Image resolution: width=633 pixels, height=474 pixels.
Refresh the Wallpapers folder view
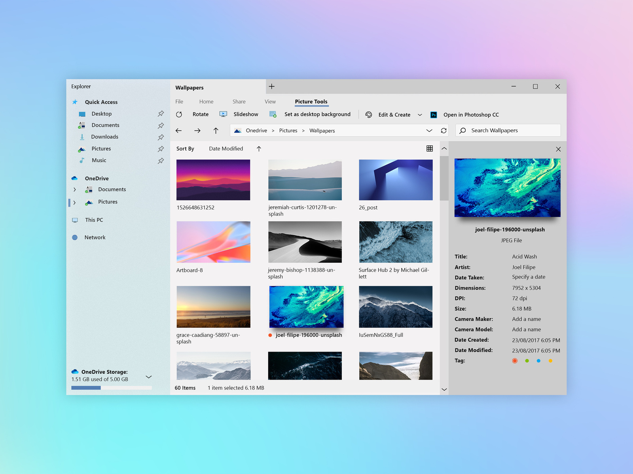(443, 130)
